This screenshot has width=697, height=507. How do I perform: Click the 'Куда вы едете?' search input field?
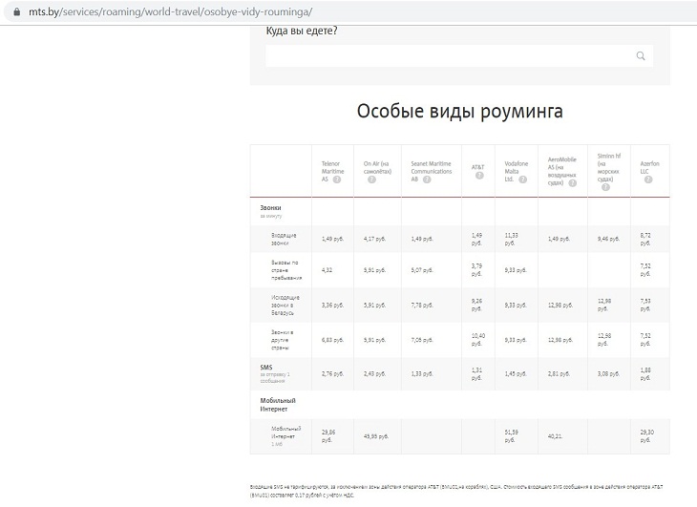click(x=449, y=56)
